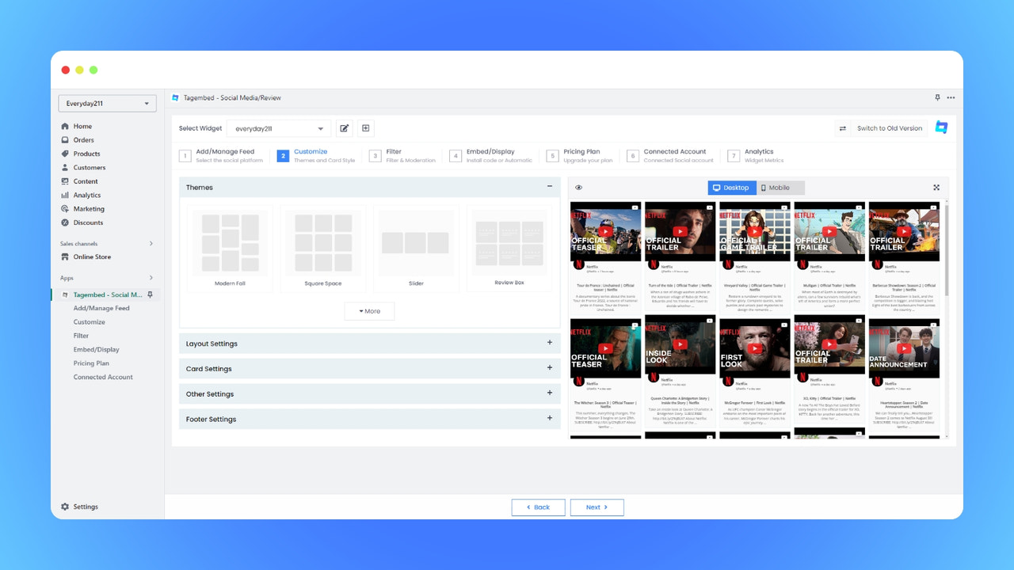Image resolution: width=1014 pixels, height=570 pixels.
Task: Click the Next button
Action: click(597, 507)
